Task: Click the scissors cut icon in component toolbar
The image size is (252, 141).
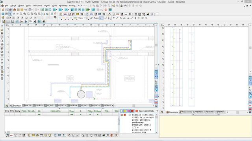Action: (x=152, y=14)
